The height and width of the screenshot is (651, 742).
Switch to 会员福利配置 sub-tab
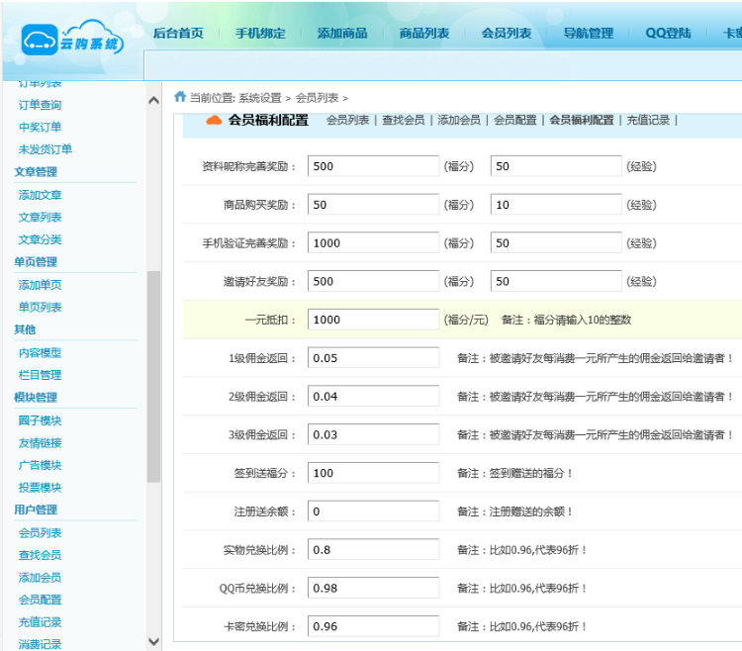(582, 120)
